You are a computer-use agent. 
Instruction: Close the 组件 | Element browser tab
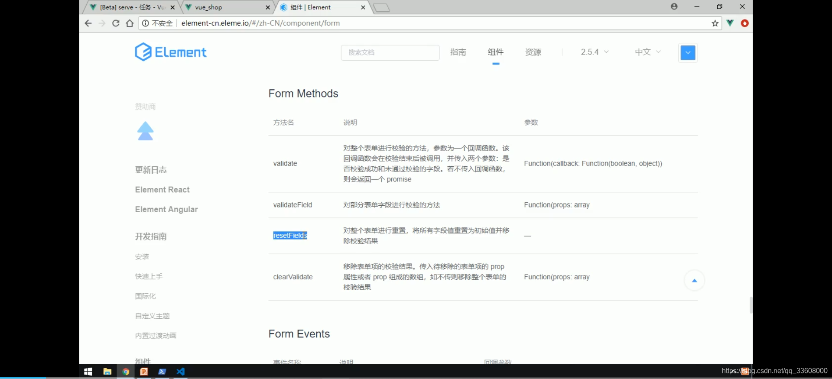[x=363, y=7]
